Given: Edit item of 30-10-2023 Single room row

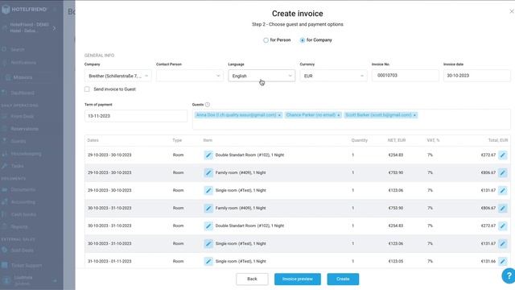Looking at the screenshot, I should coord(208,243).
